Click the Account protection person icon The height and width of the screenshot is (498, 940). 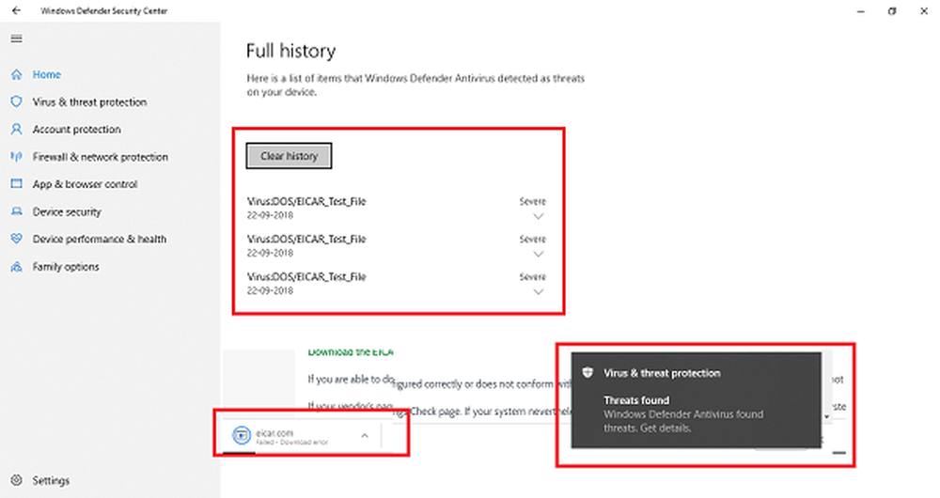point(16,130)
